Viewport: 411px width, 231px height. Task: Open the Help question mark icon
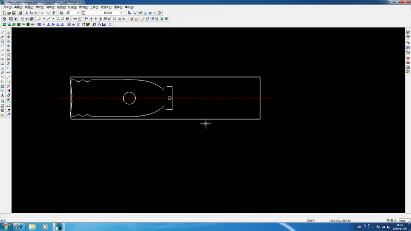click(x=54, y=13)
